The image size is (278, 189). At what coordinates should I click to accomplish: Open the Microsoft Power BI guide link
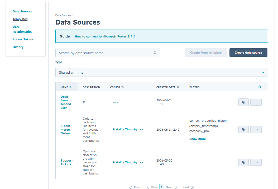105,36
